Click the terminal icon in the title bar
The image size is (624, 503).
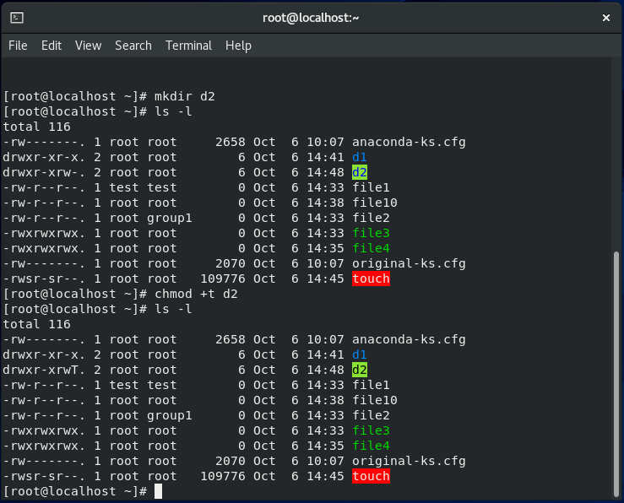click(x=17, y=18)
